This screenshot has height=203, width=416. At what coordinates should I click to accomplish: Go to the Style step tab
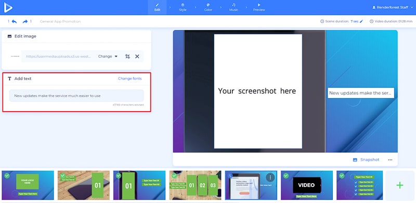pyautogui.click(x=183, y=7)
